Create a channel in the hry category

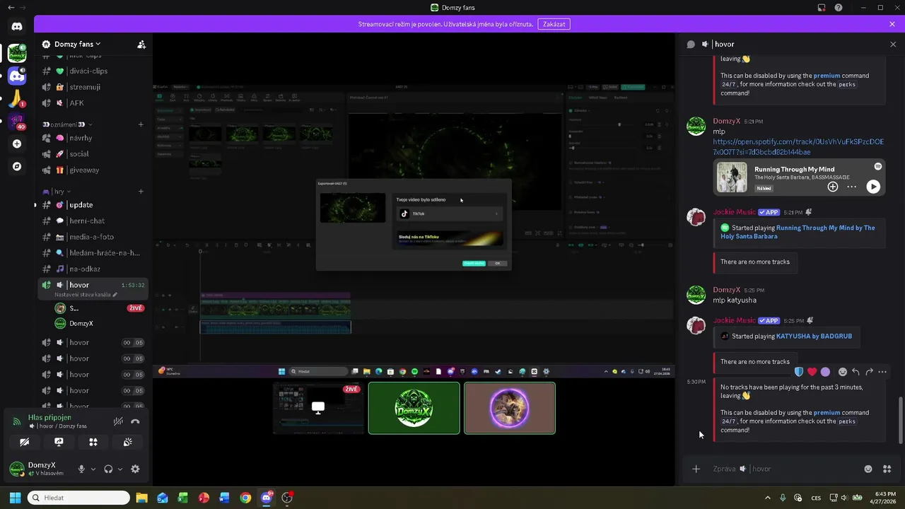(141, 192)
